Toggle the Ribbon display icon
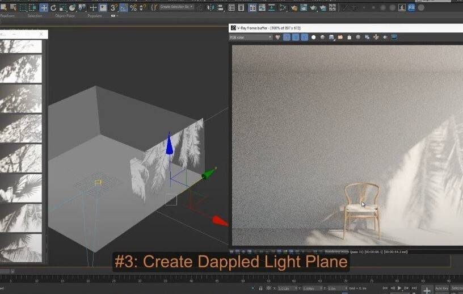This screenshot has width=463, height=294. coord(252,8)
